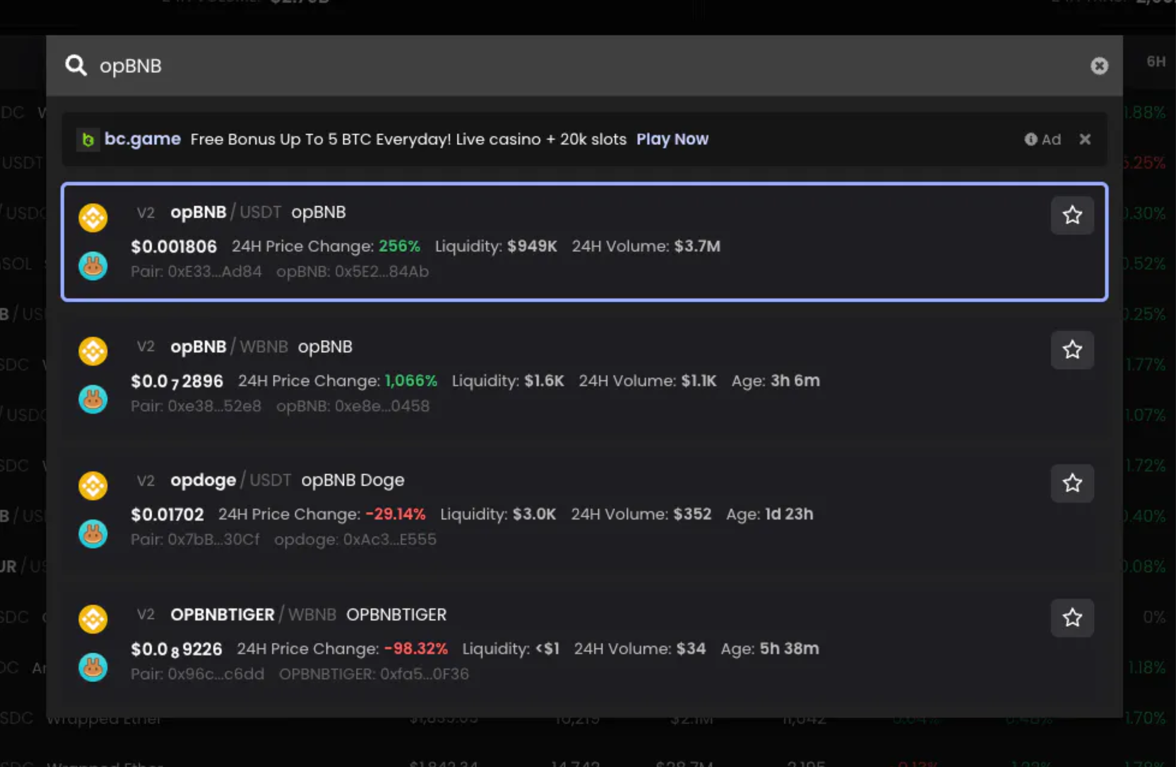Click BNB chain icon on OPBNBTIGER row

coord(93,619)
